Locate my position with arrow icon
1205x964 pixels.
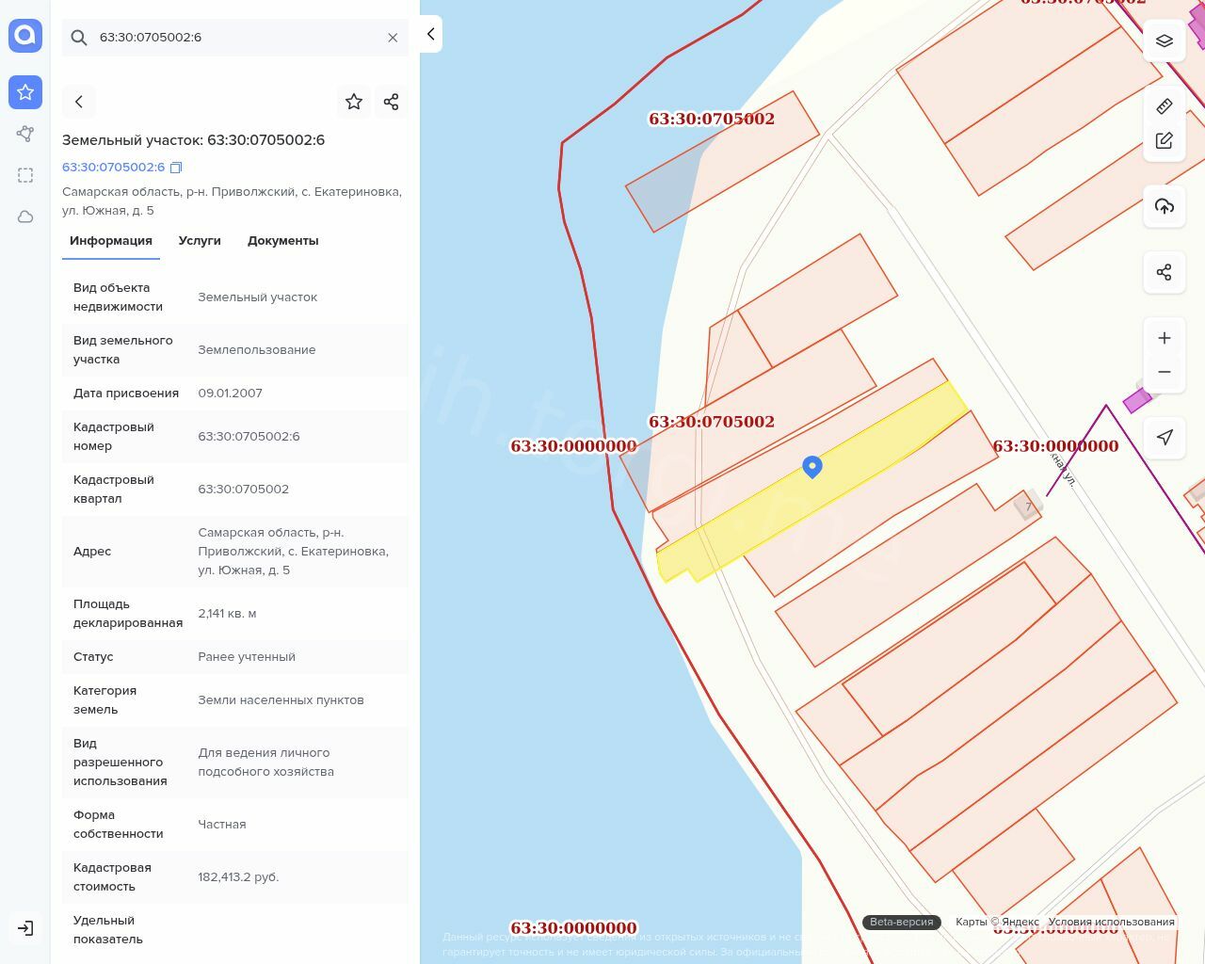pos(1165,437)
